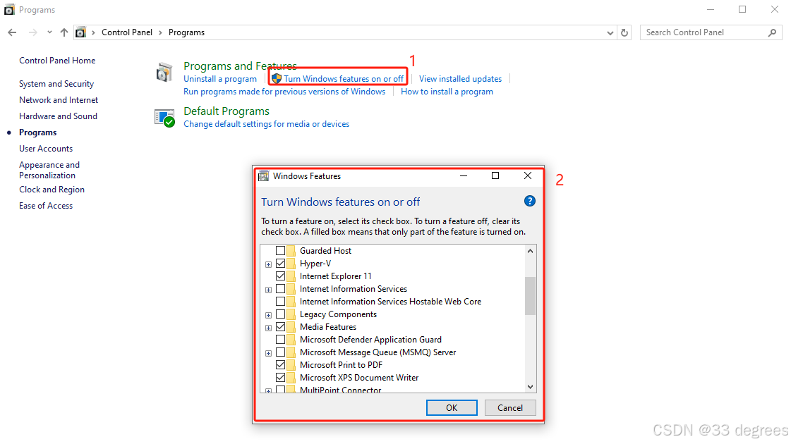Image resolution: width=791 pixels, height=444 pixels.
Task: Expand Legacy Components tree node
Action: (x=268, y=315)
